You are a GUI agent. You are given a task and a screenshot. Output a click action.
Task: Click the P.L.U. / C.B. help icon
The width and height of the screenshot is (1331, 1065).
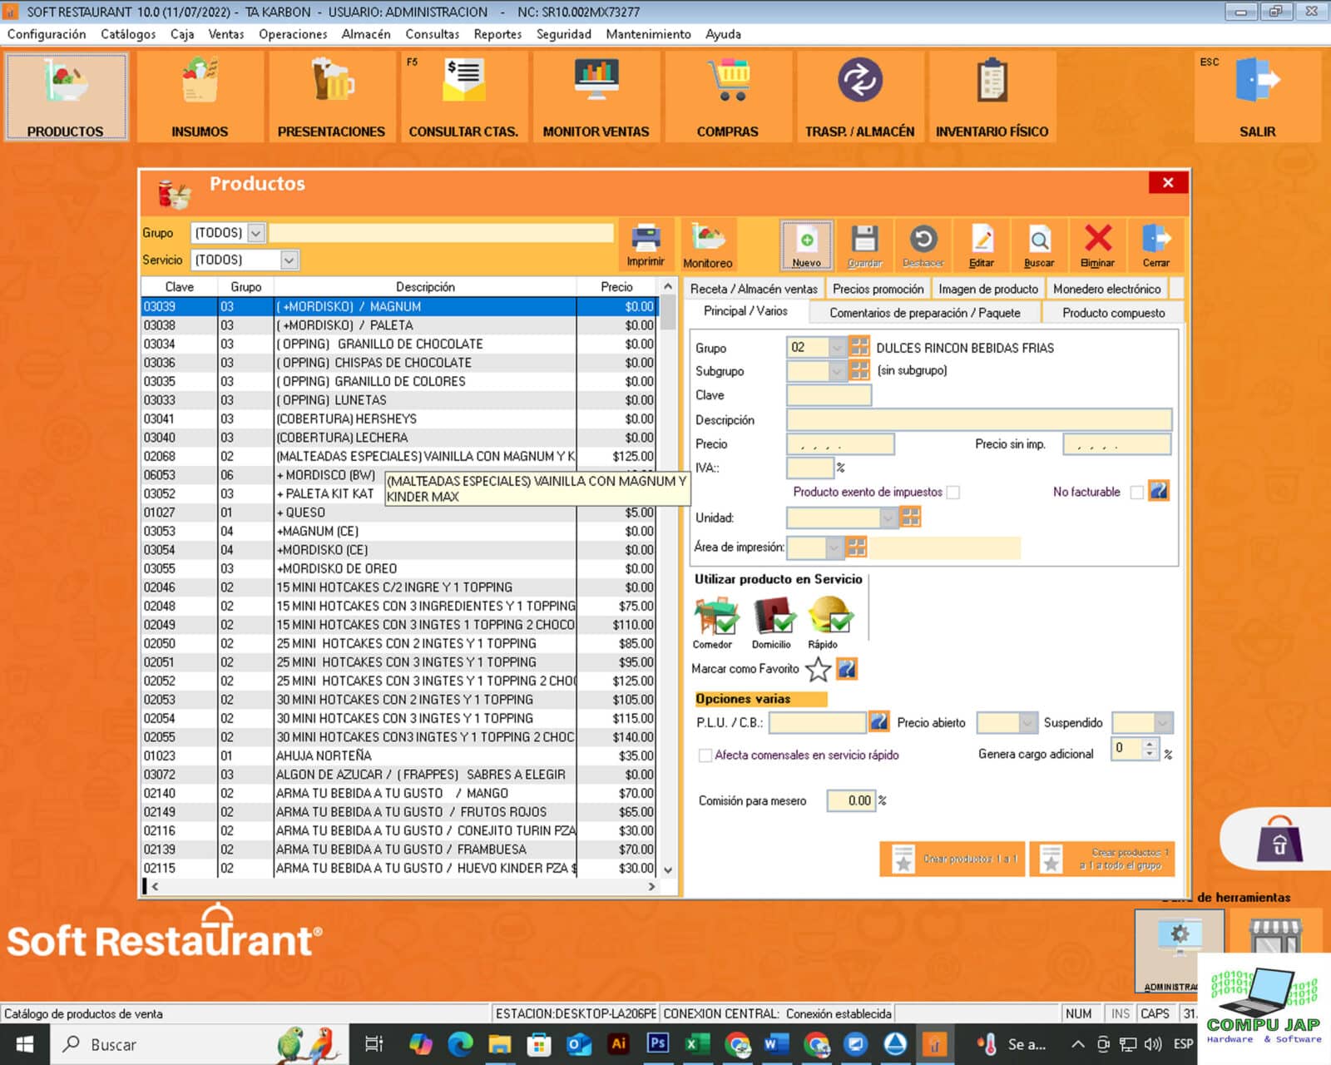point(878,721)
